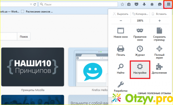Decrease zoom with the minus button

pos(121,21)
